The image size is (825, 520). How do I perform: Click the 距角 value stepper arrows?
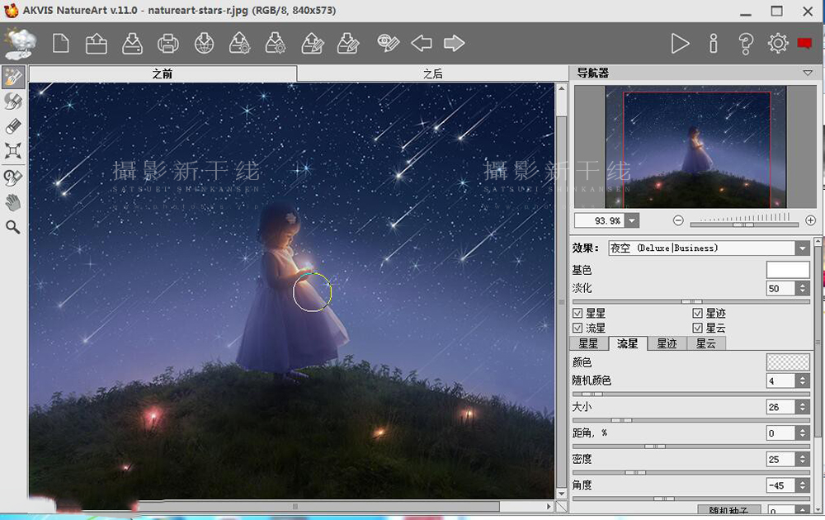803,433
